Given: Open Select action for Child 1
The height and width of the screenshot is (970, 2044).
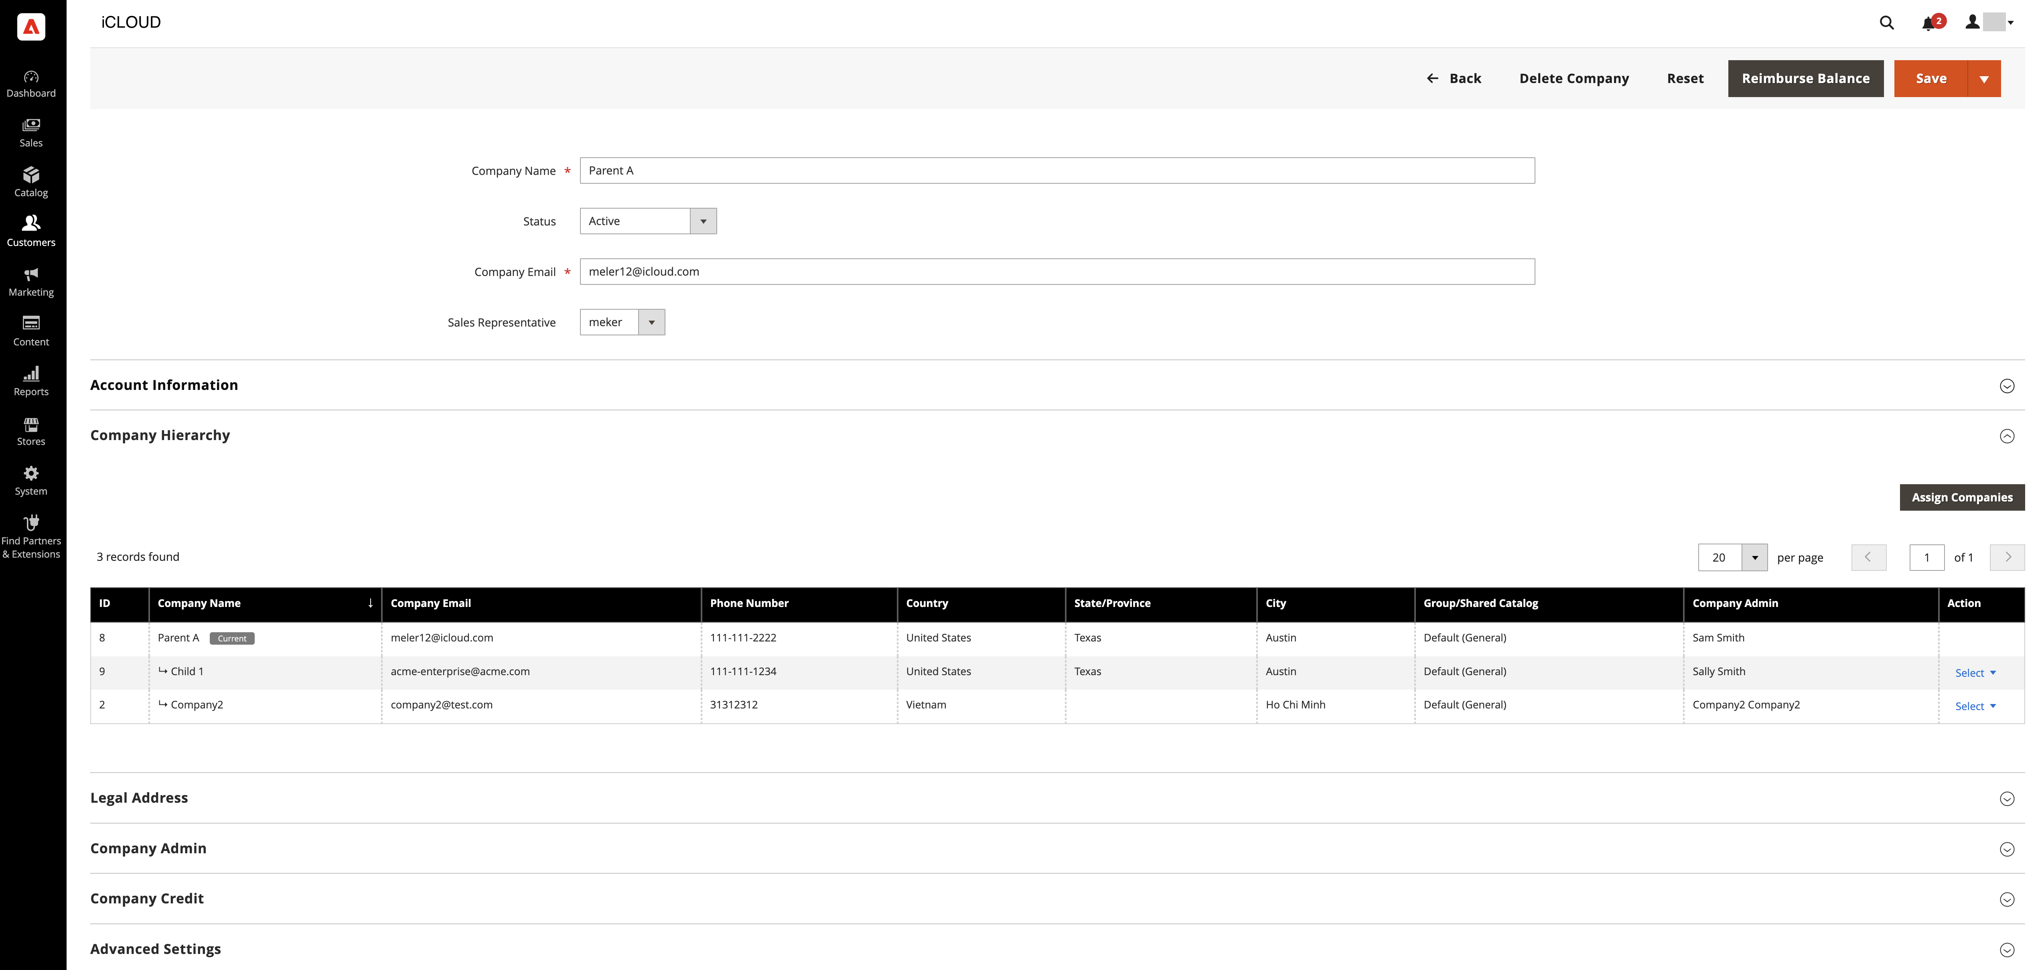Looking at the screenshot, I should tap(1974, 672).
